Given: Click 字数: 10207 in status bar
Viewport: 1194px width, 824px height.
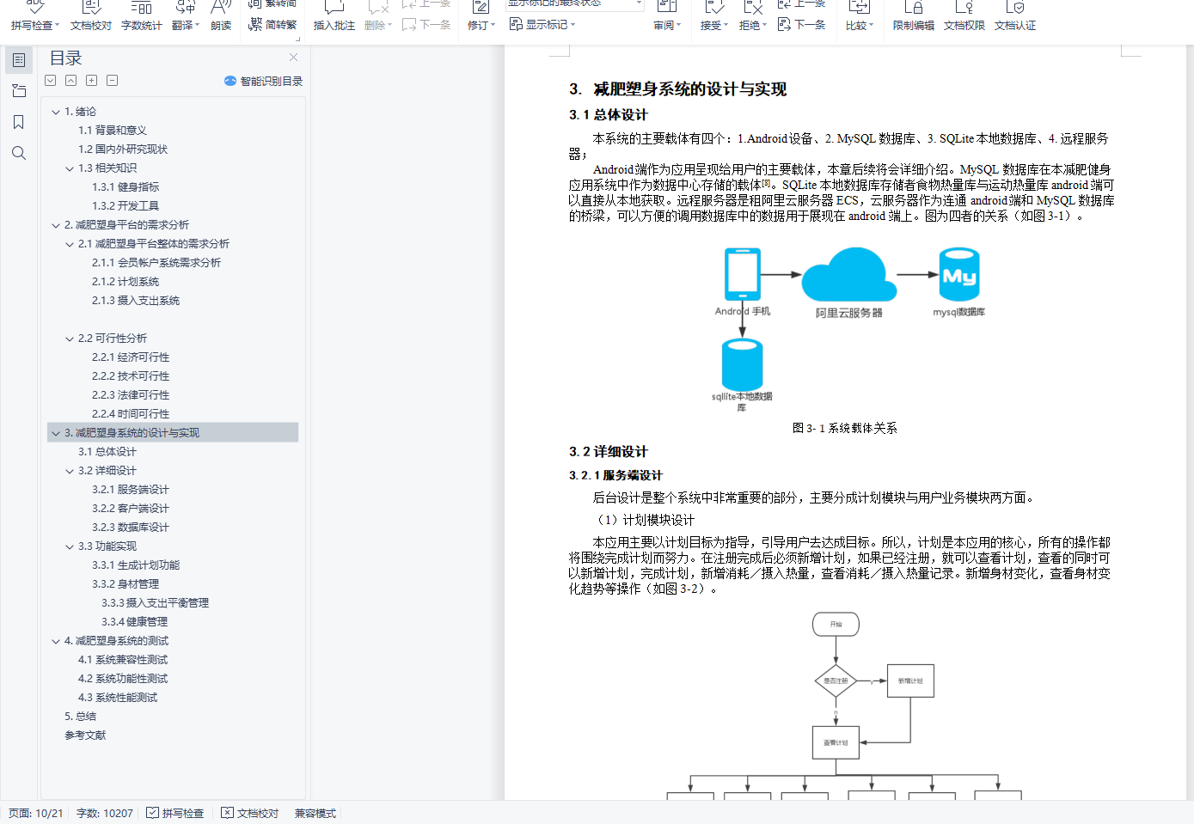Looking at the screenshot, I should pyautogui.click(x=104, y=813).
